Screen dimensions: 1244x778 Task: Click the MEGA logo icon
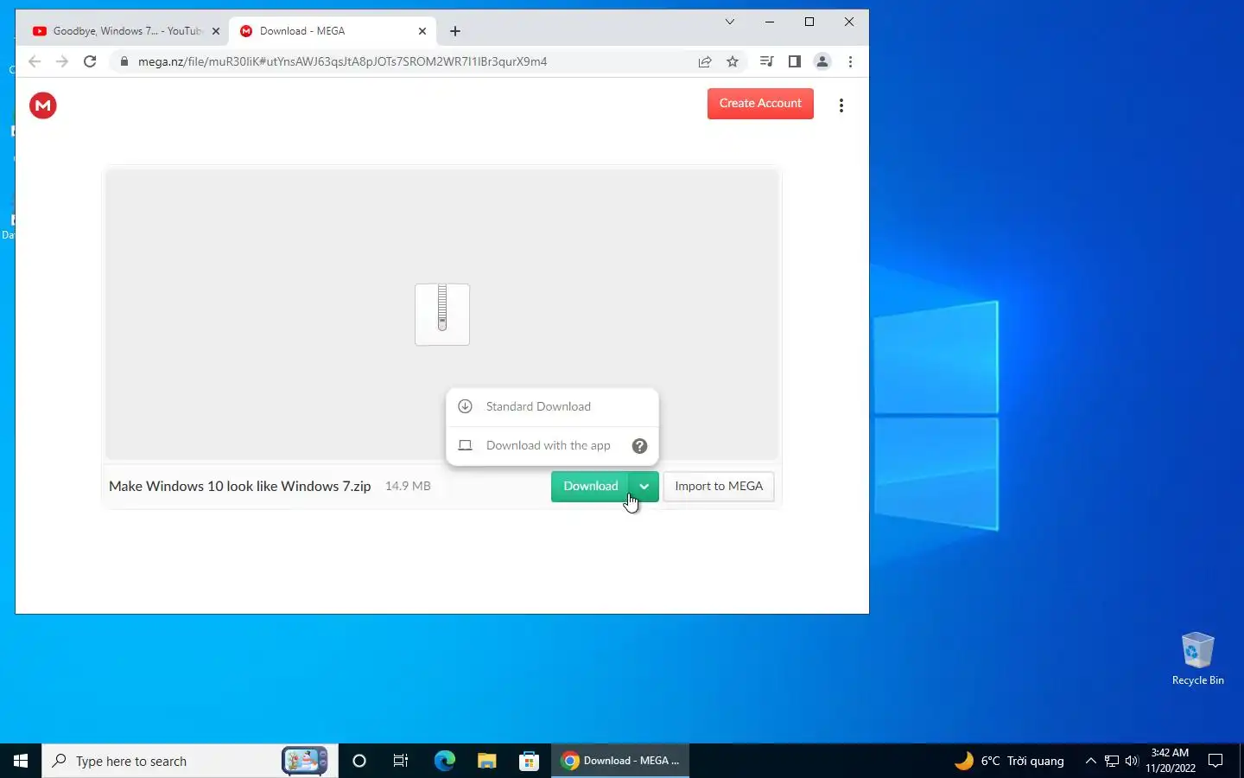43,105
